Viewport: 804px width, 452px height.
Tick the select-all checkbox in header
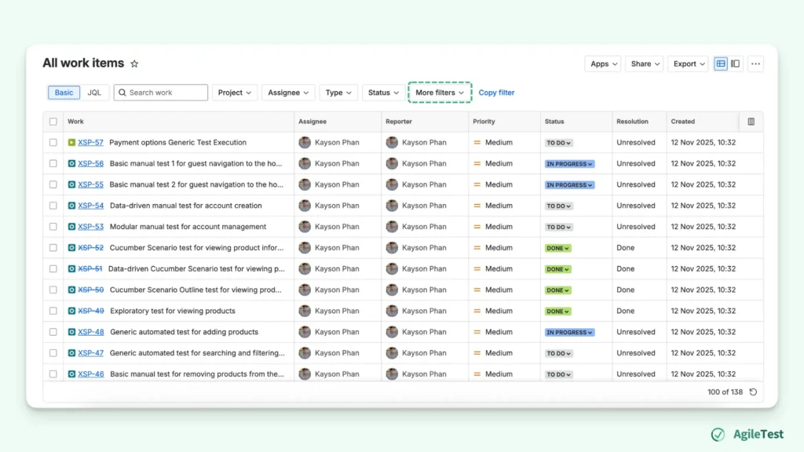(x=53, y=122)
